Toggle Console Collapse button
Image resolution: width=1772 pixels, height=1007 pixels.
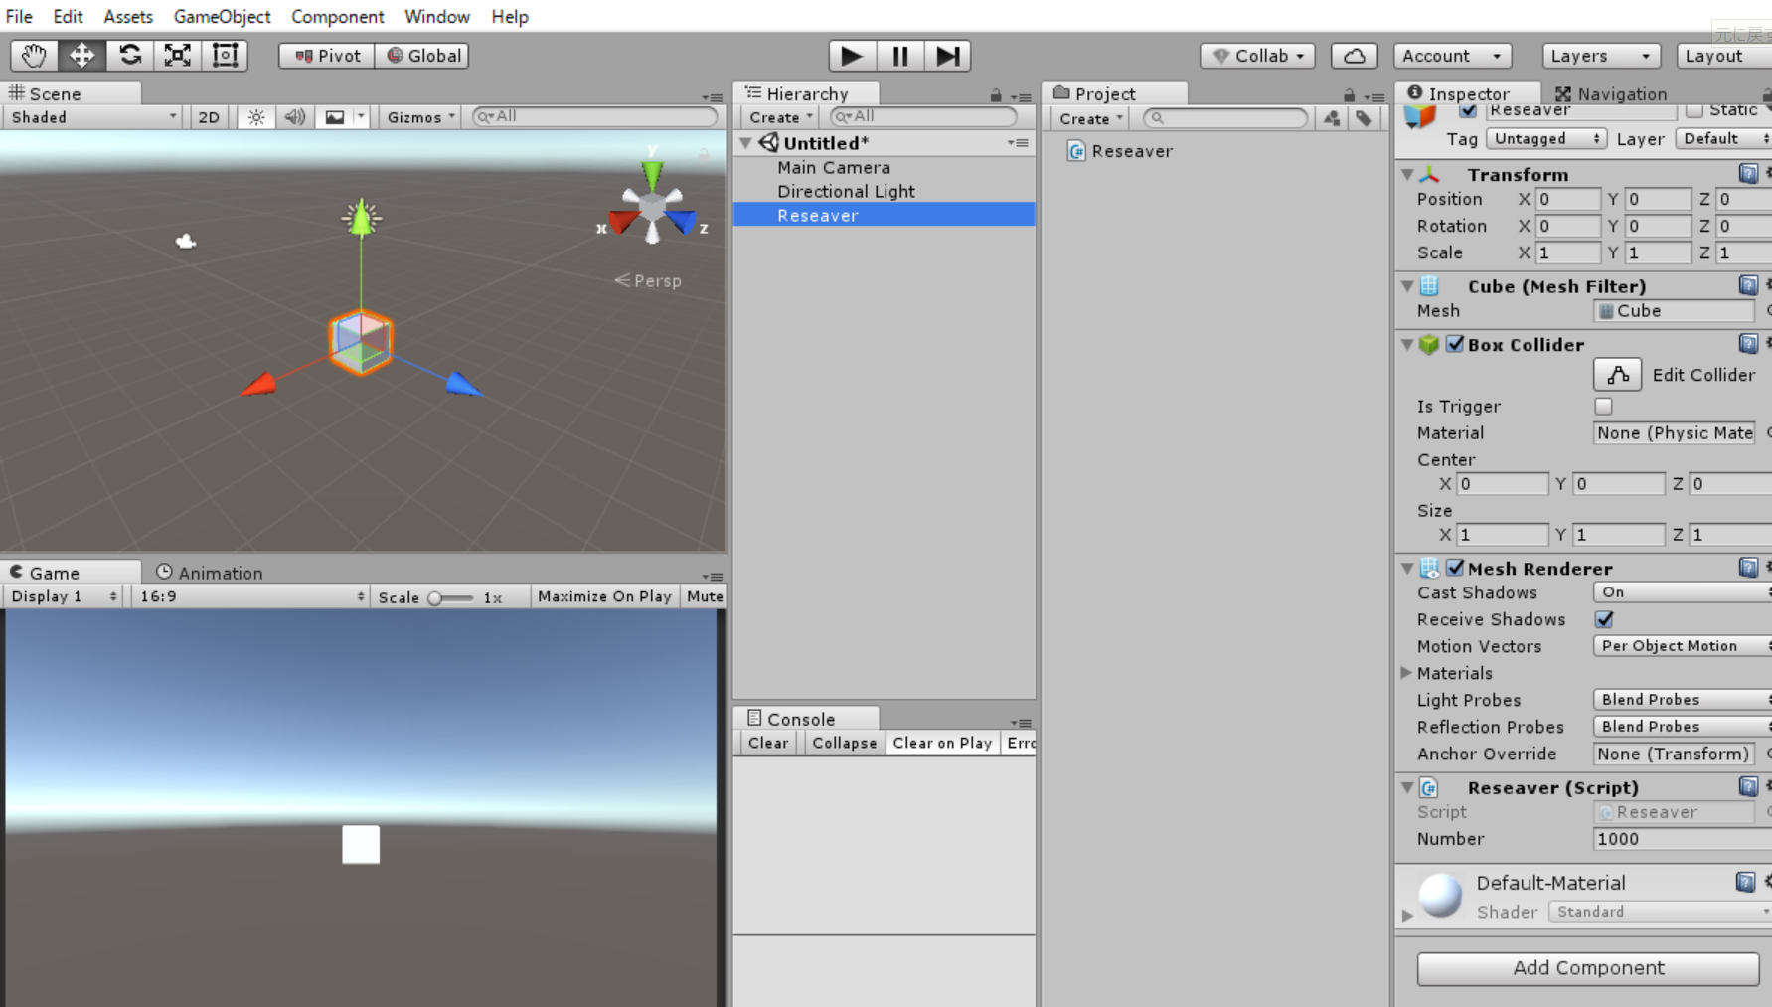(844, 743)
